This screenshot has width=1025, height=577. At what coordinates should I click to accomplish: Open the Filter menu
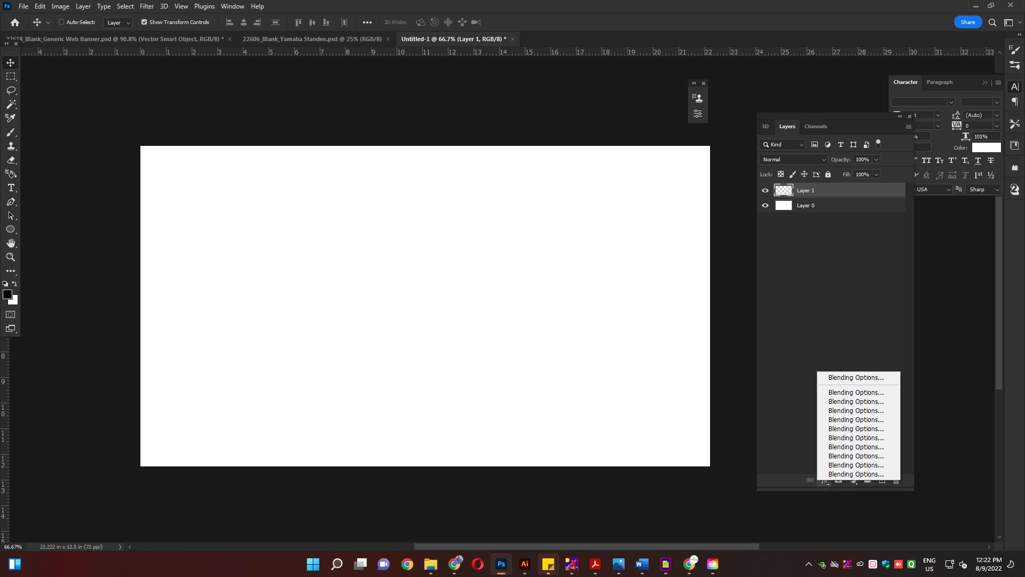pos(147,6)
